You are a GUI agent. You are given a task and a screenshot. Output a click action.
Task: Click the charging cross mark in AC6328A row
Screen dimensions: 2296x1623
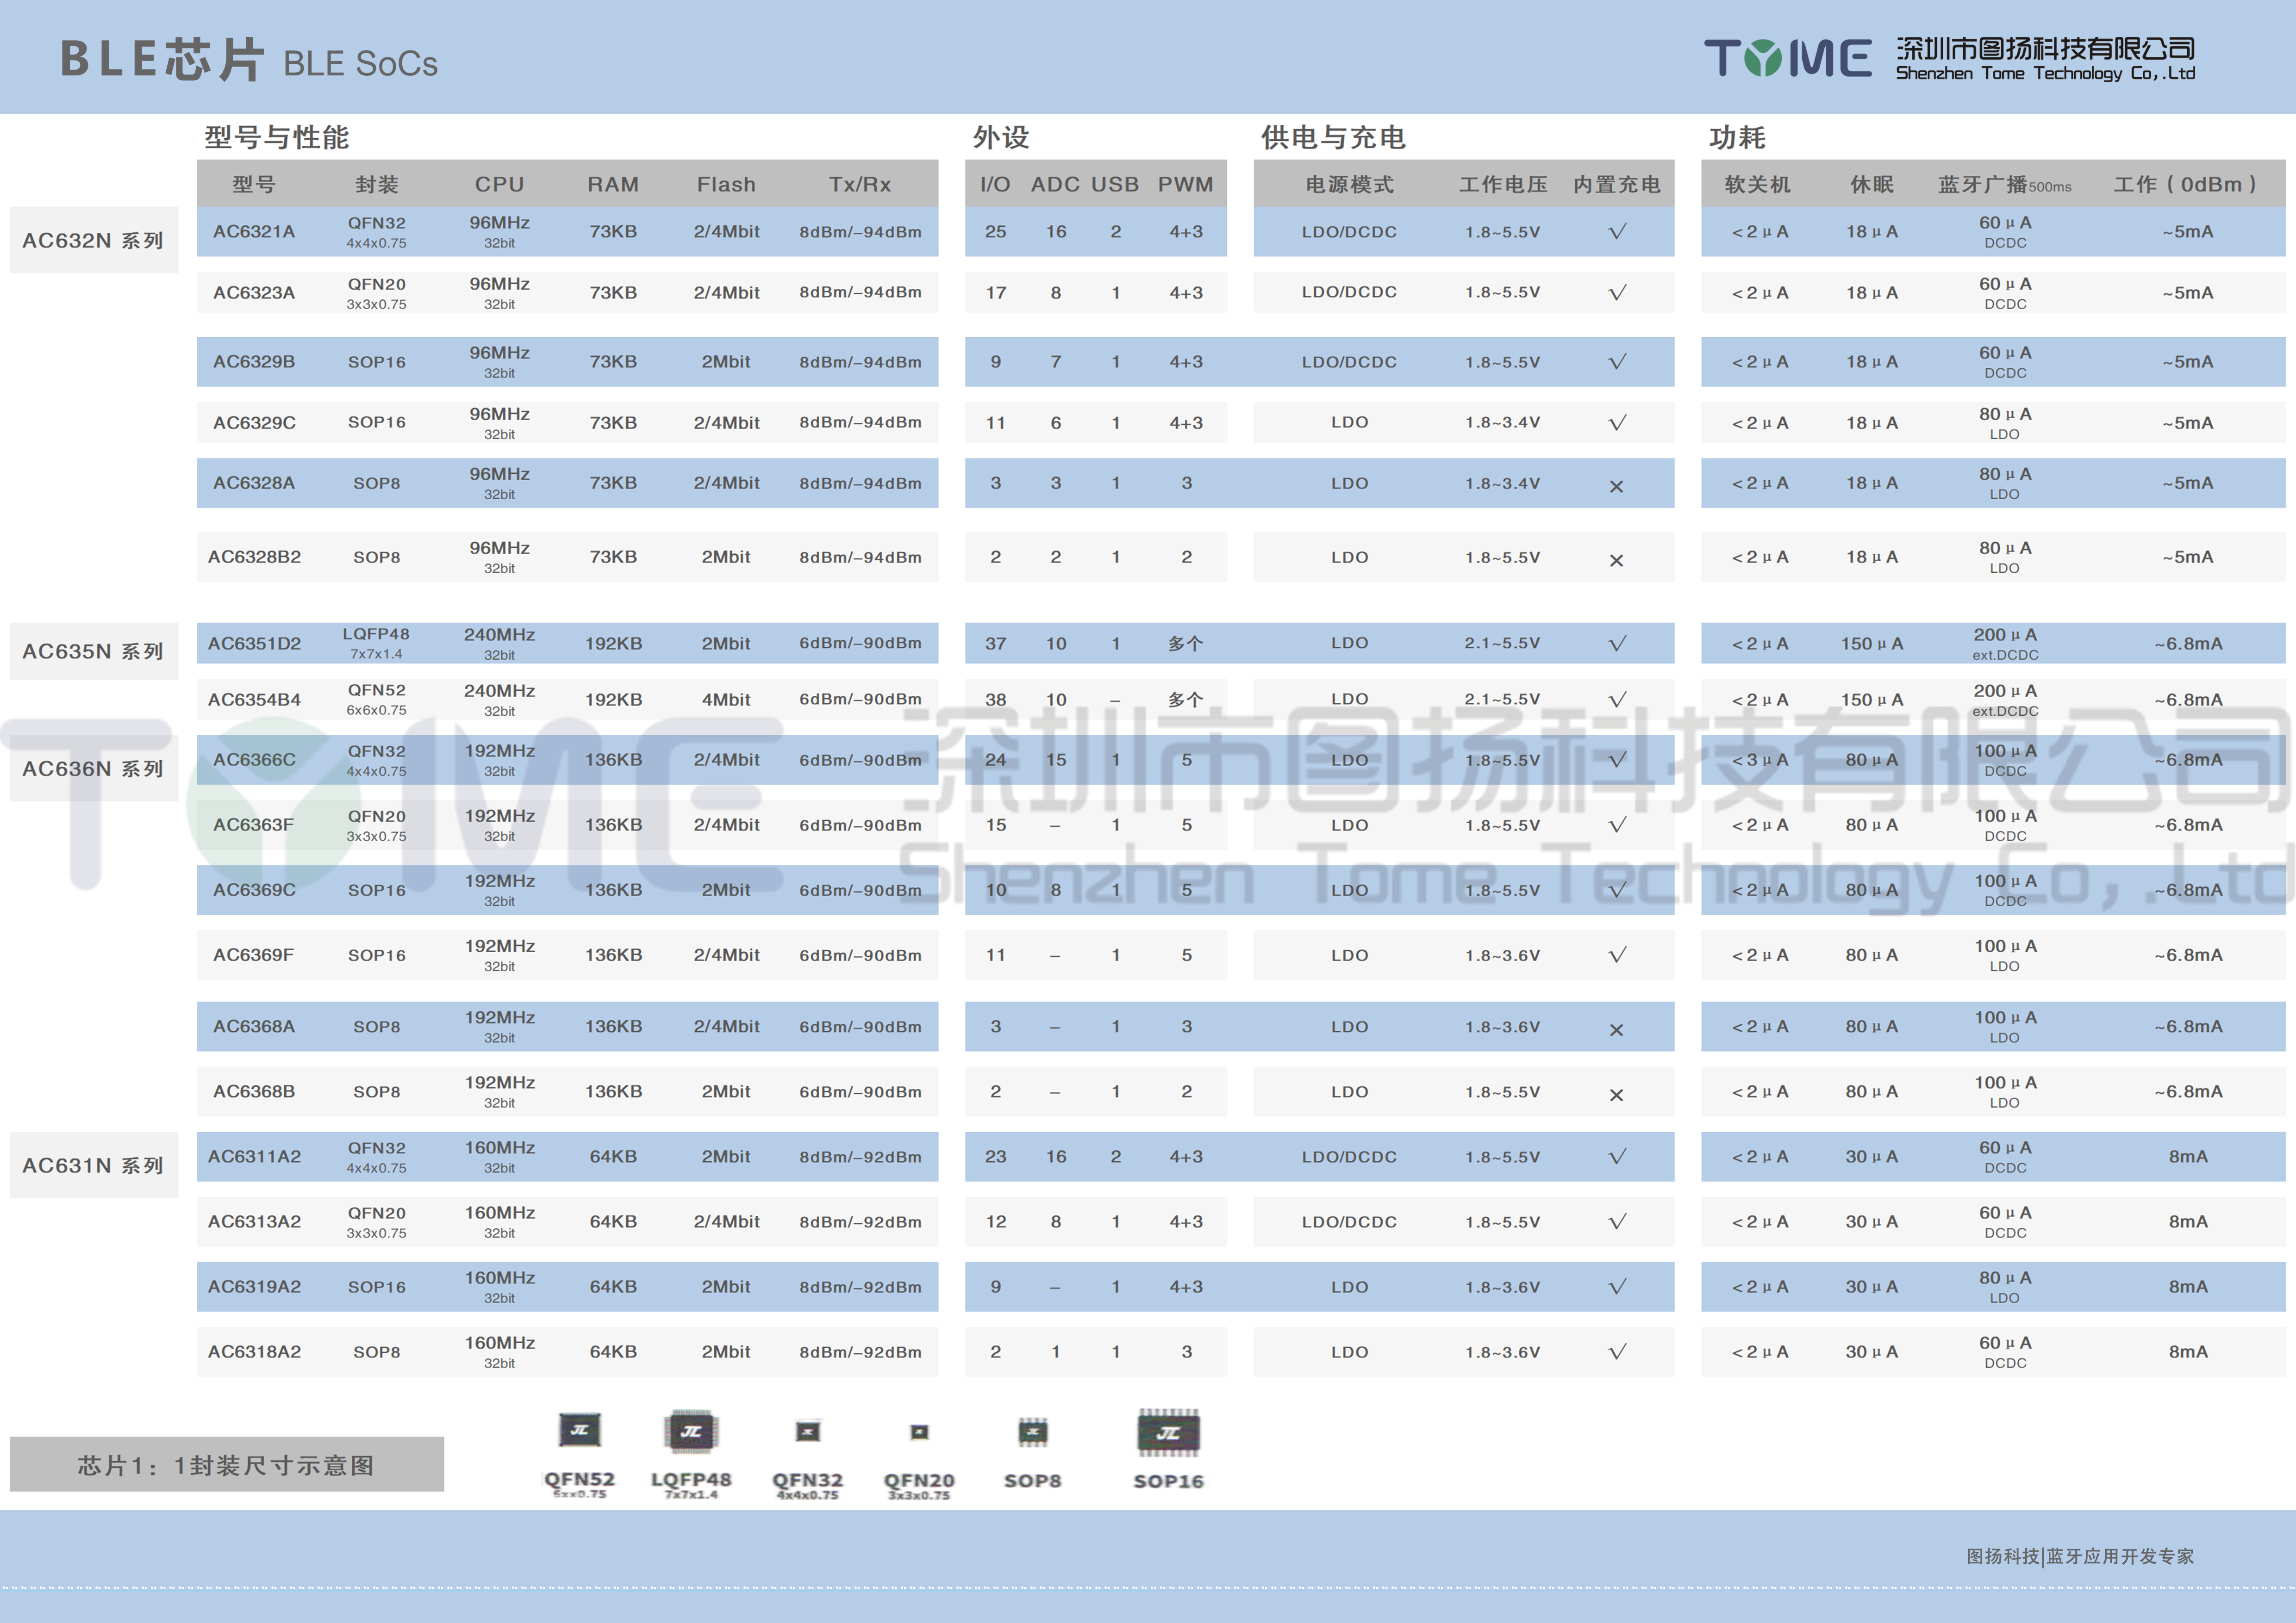(1616, 487)
